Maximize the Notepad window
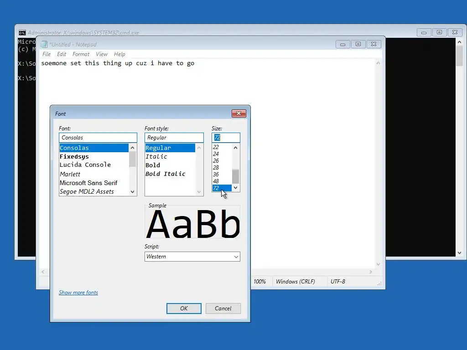Image resolution: width=467 pixels, height=350 pixels. coord(358,44)
